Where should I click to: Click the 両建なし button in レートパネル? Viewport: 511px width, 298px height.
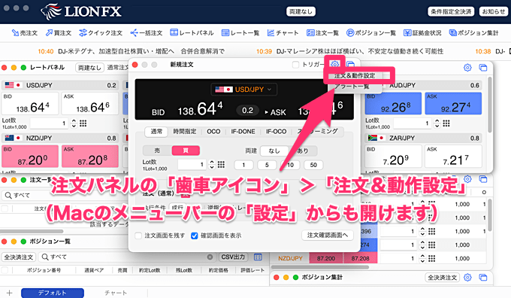pyautogui.click(x=89, y=68)
